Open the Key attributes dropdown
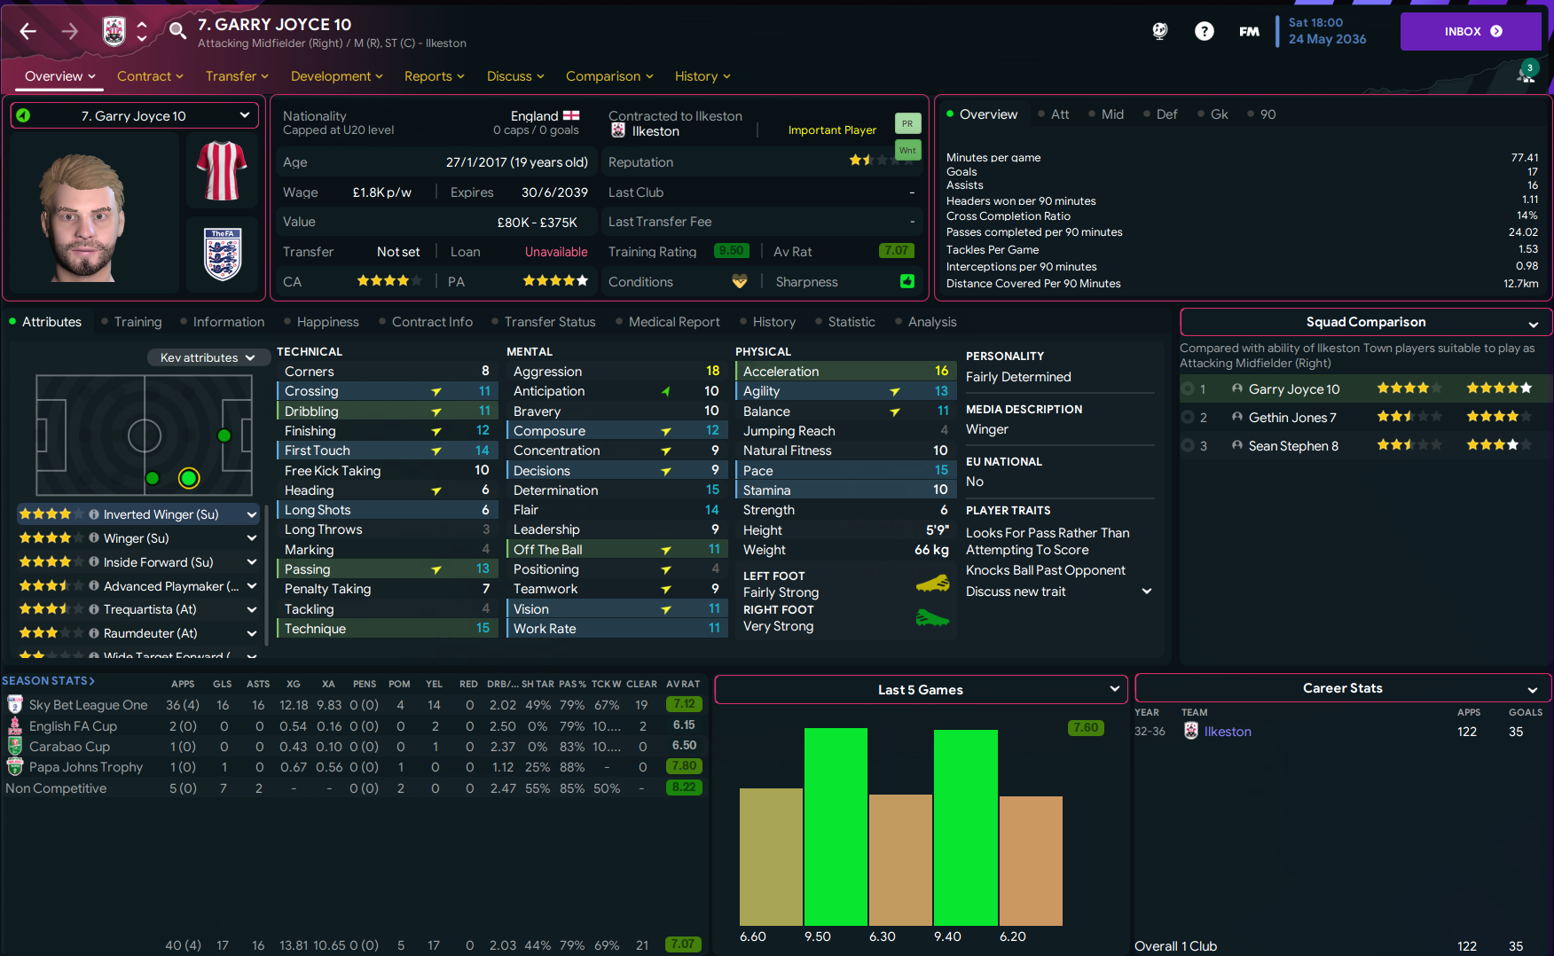The image size is (1554, 956). click(208, 357)
